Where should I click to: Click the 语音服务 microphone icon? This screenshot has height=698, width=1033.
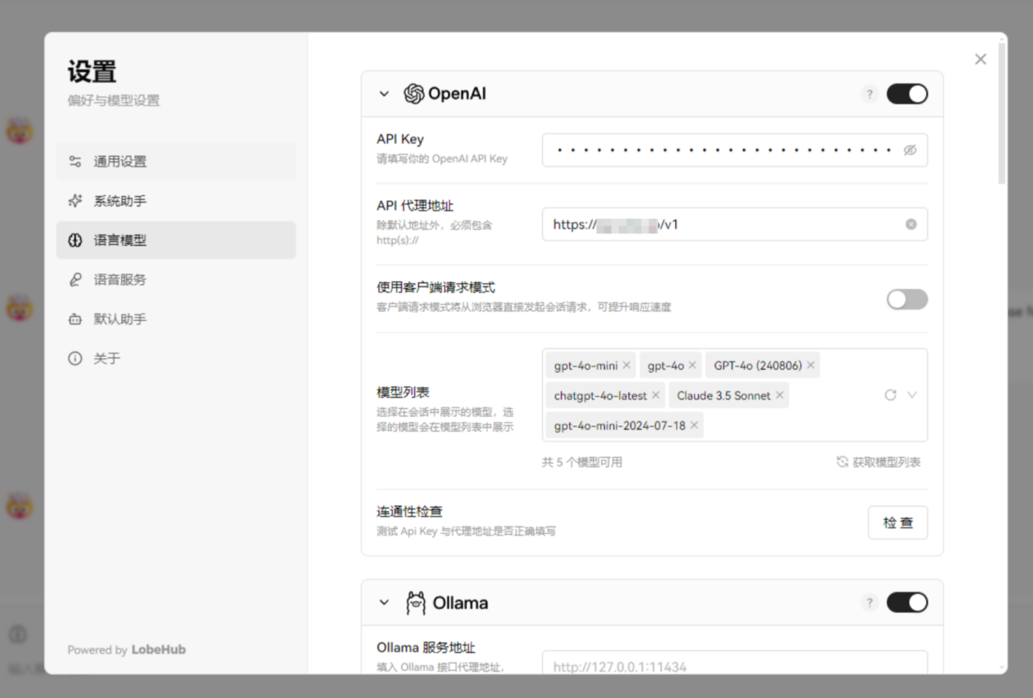point(75,279)
